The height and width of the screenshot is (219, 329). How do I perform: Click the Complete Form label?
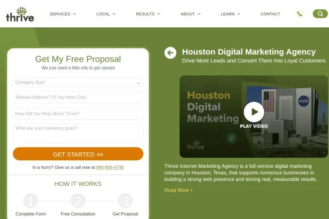click(31, 214)
